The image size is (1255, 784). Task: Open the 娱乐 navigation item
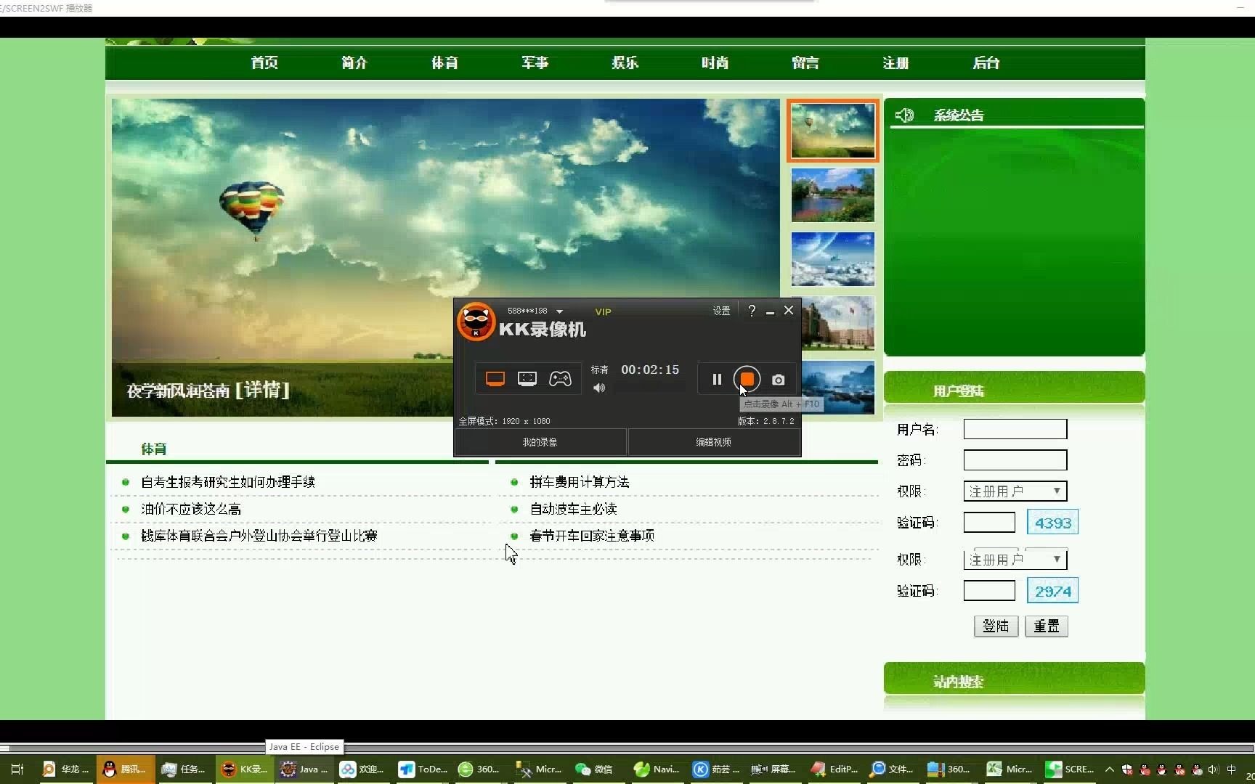[x=625, y=63]
